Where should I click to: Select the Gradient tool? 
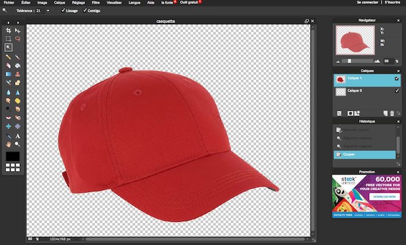click(9, 74)
